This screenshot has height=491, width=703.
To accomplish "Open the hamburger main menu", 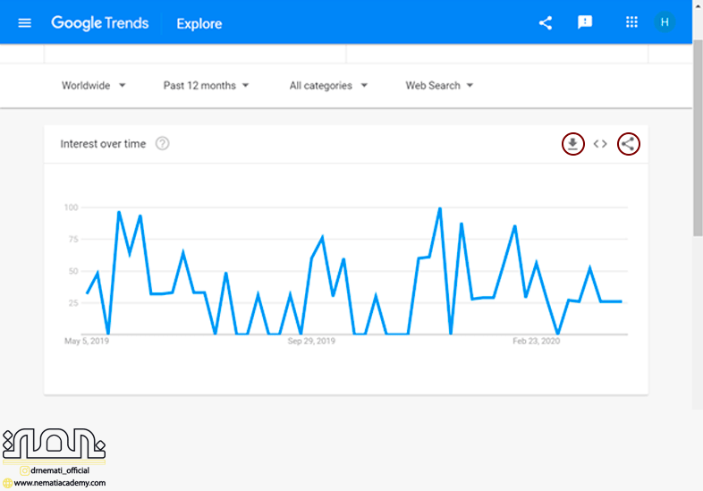I will 24,22.
